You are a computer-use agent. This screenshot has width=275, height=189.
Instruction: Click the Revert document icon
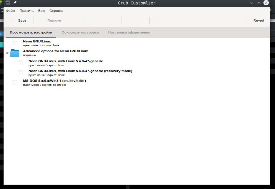[x=246, y=20]
